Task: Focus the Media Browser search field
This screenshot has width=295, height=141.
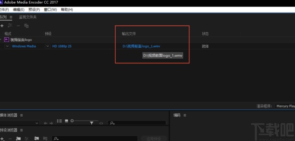Action: (x=137, y=123)
